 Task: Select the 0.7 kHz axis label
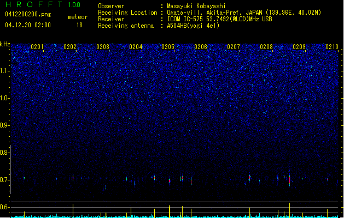5,180
